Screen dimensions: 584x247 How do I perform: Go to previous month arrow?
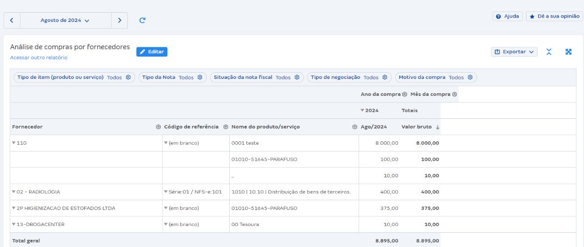click(x=12, y=20)
